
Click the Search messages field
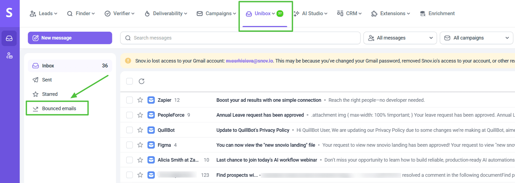(x=240, y=38)
